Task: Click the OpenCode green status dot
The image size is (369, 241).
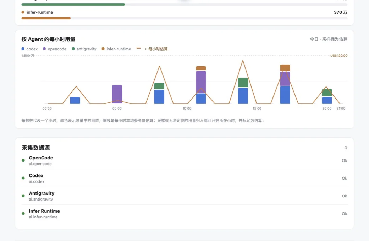Action: pyautogui.click(x=23, y=160)
